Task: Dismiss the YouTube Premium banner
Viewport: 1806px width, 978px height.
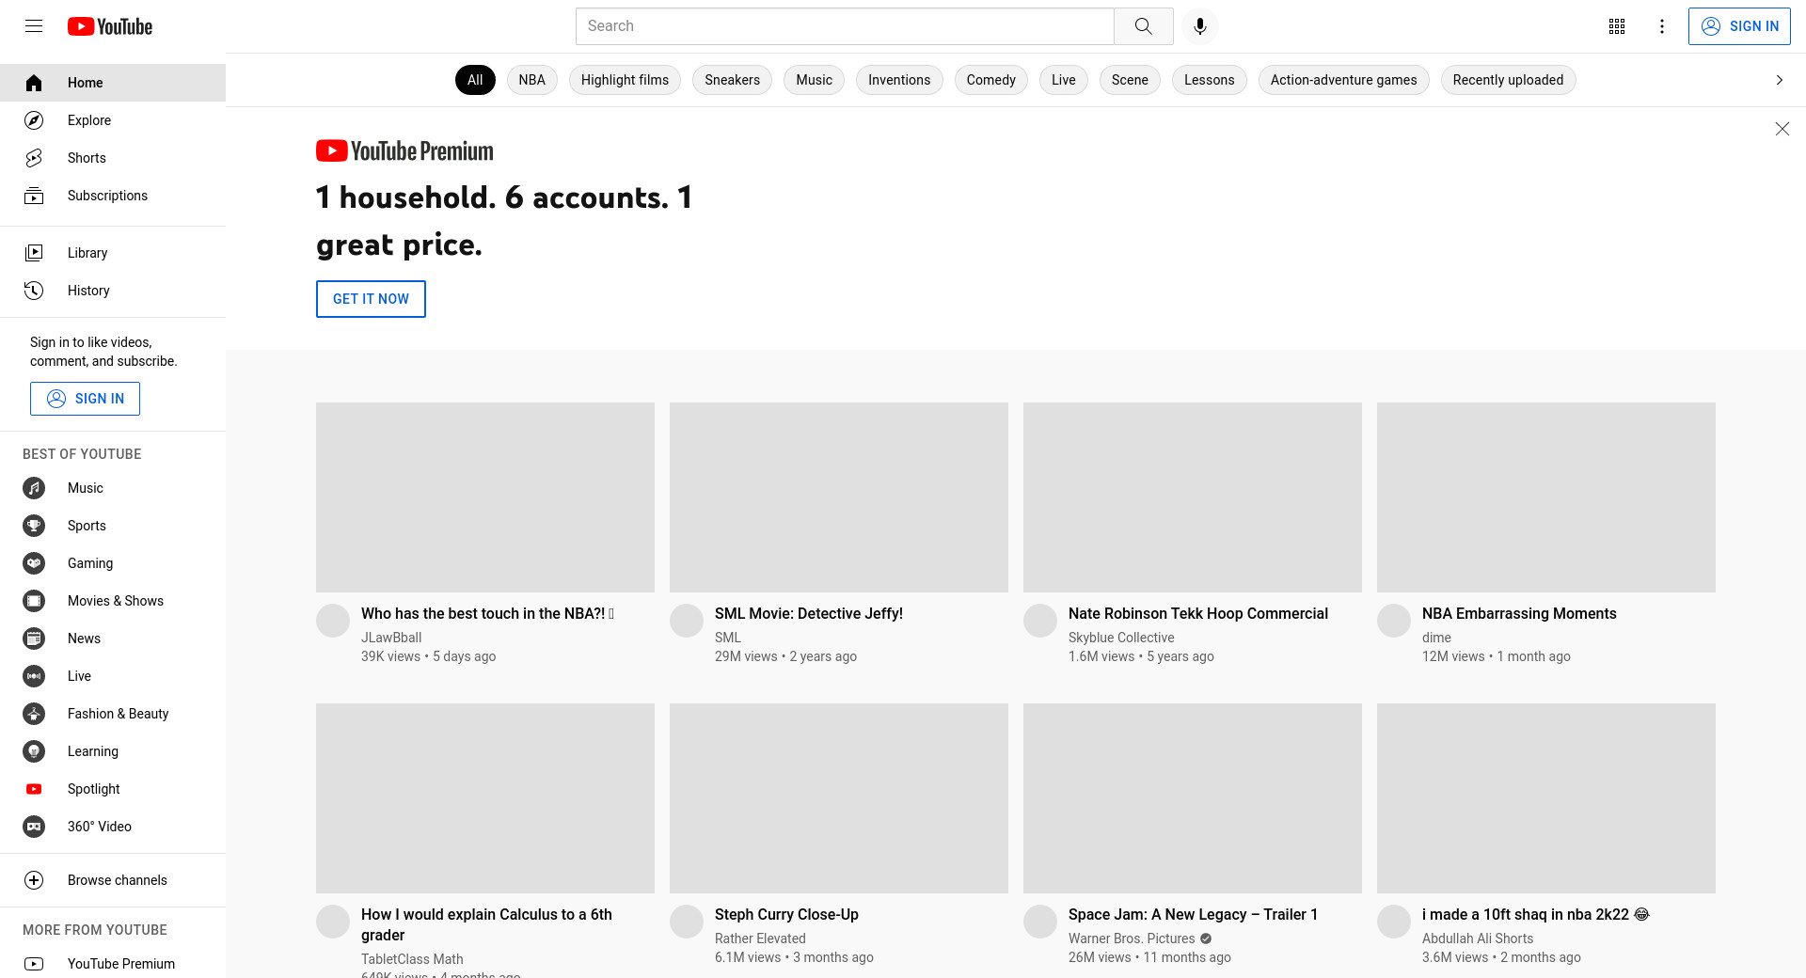Action: click(1782, 129)
